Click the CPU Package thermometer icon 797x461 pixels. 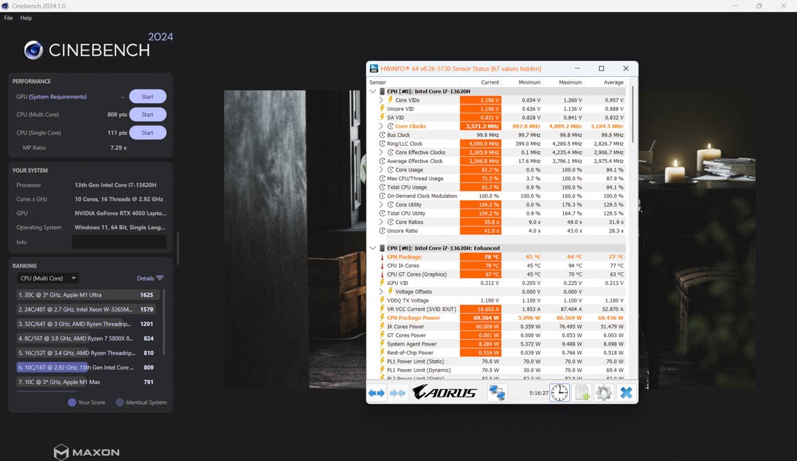pyautogui.click(x=382, y=257)
